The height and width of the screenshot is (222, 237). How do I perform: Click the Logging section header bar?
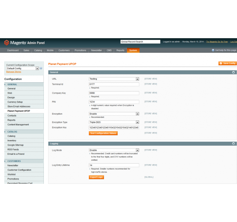(x=143, y=144)
